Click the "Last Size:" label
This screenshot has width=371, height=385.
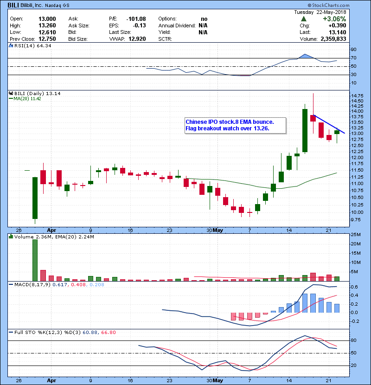coord(120,32)
